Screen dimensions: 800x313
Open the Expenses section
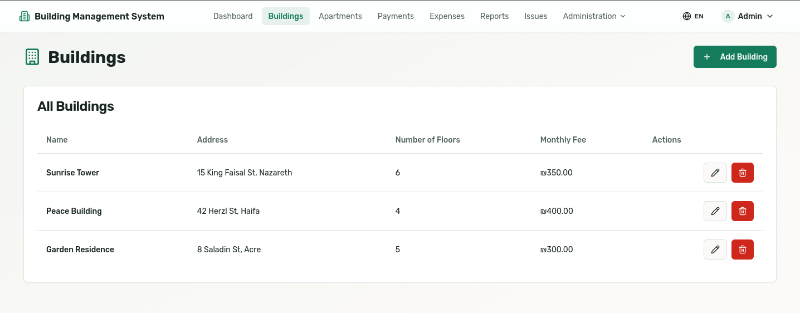[x=447, y=16]
